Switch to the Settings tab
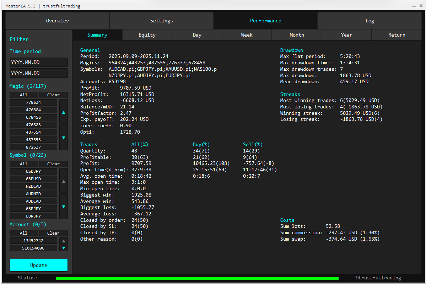 pyautogui.click(x=161, y=21)
